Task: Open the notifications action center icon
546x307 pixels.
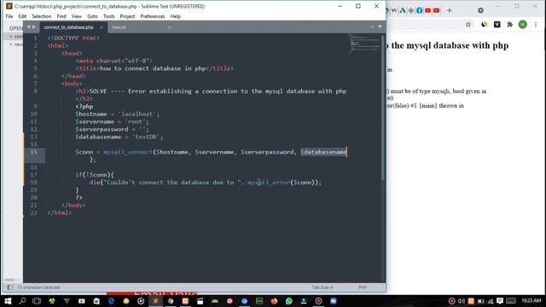Action: pyautogui.click(x=500, y=301)
